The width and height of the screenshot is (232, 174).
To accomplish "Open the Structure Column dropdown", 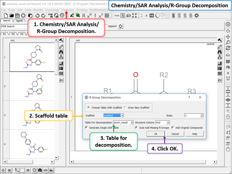I will pyautogui.click(x=162, y=122).
